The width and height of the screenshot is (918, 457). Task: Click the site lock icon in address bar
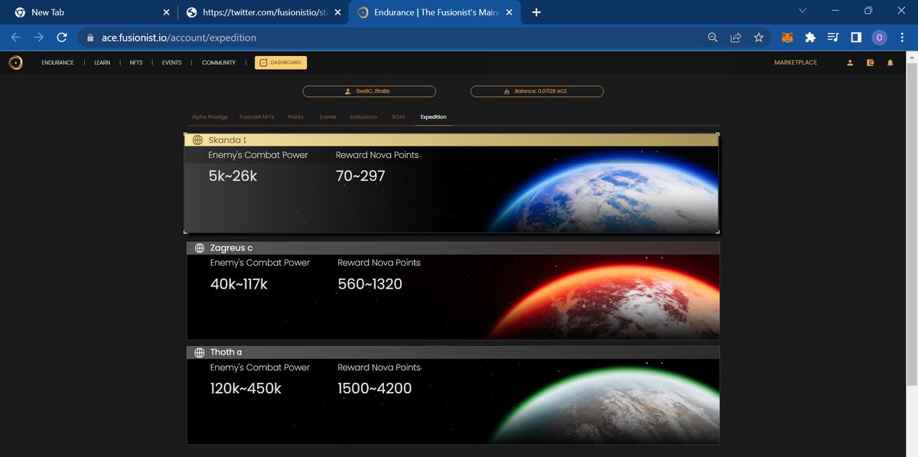pyautogui.click(x=91, y=37)
